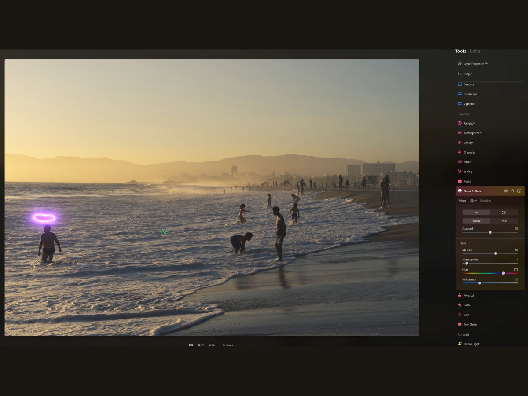
Task: Open the 46% zoom dropdown
Action: point(213,345)
